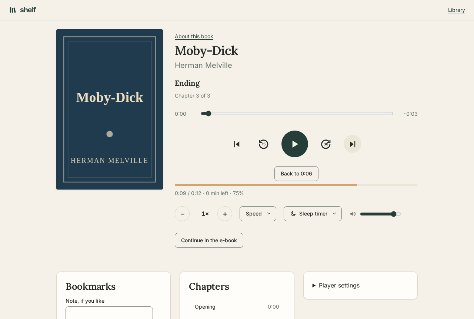
Task: Click the bookmark note input field
Action: point(109,313)
